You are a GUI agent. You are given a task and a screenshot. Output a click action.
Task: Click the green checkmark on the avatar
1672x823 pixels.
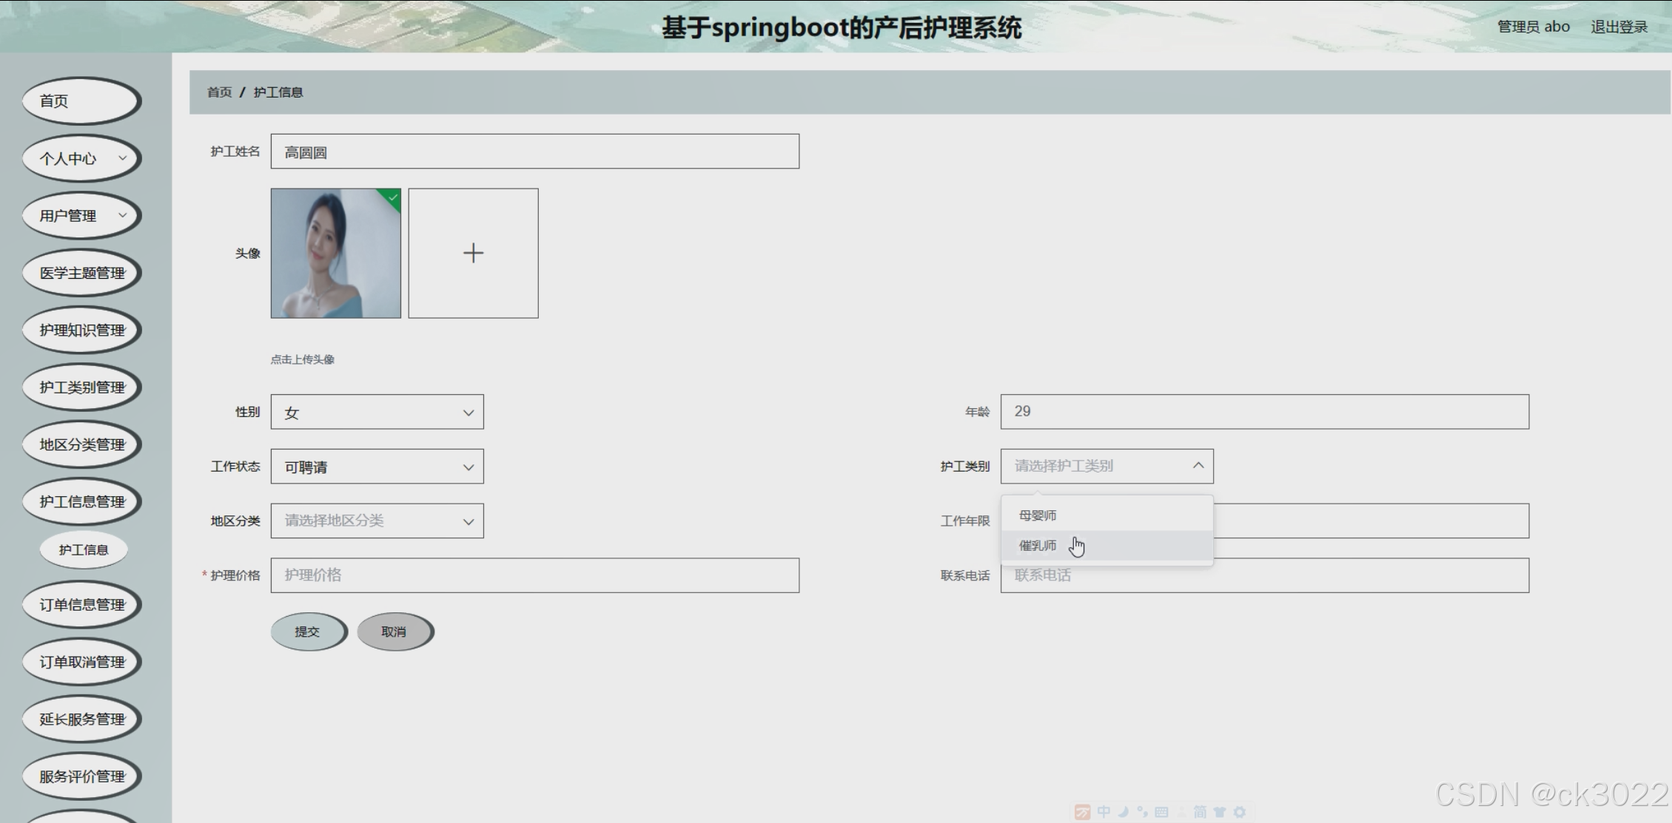click(x=393, y=197)
